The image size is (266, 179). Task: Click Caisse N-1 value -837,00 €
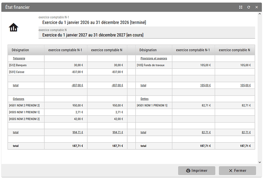(77, 72)
